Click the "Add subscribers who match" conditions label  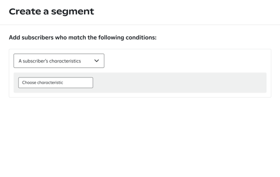(83, 37)
